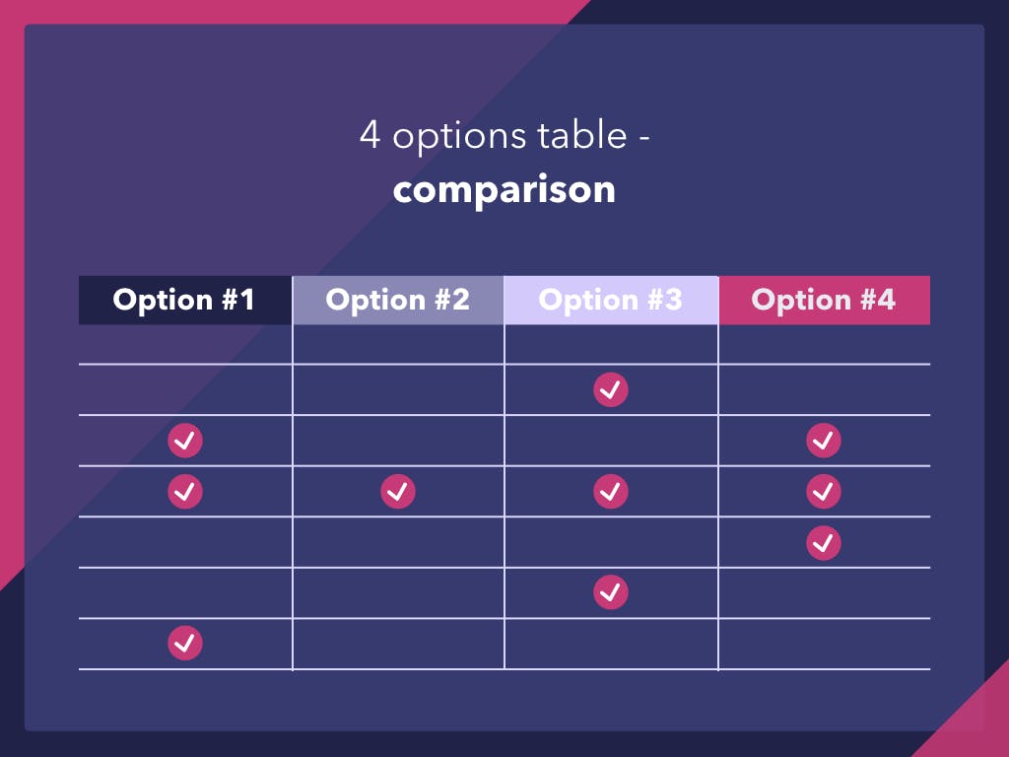Click the middle checkmark in Option #3 column
This screenshot has width=1009, height=757.
[x=611, y=491]
